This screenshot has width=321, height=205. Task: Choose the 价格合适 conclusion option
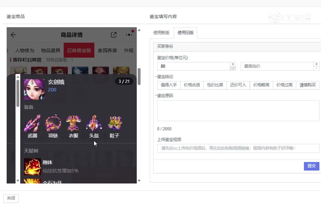coord(192,85)
